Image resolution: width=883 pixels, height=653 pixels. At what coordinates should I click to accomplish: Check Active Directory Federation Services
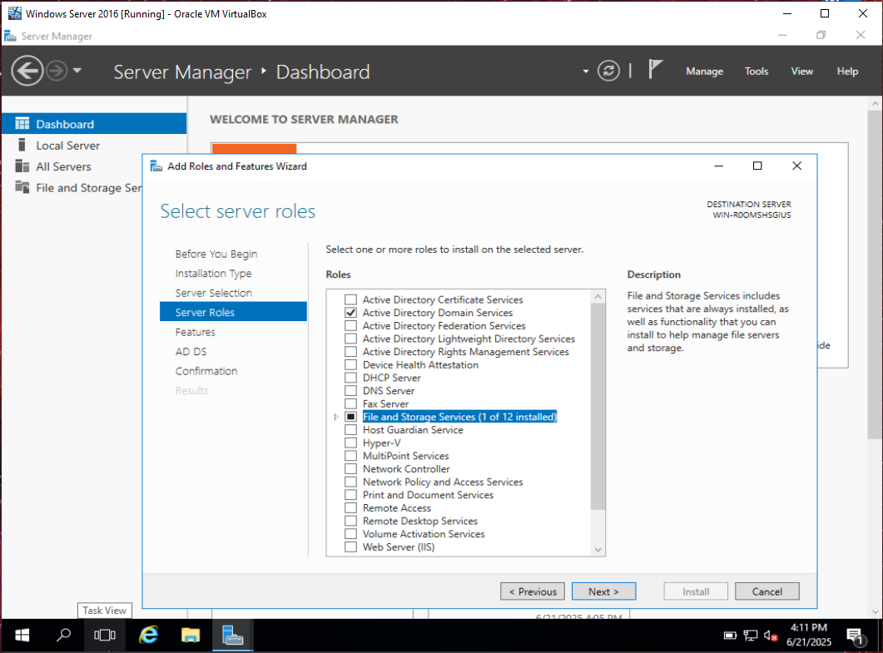point(351,325)
